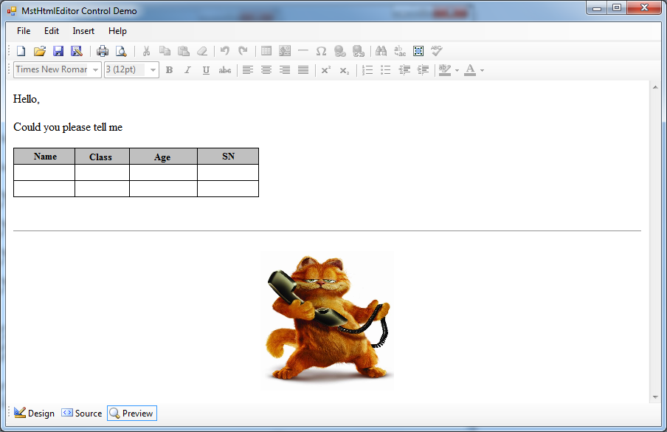This screenshot has width=667, height=432.
Task: Click the Class table header cell
Action: pyautogui.click(x=102, y=157)
